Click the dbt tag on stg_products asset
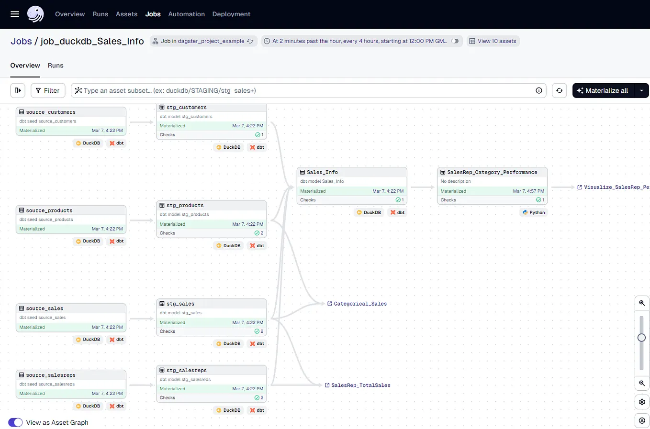Viewport: 650px width, 429px height. coord(257,245)
